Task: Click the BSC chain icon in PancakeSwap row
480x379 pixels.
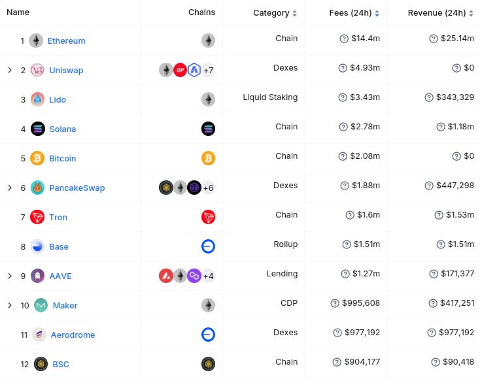Action: click(x=166, y=188)
